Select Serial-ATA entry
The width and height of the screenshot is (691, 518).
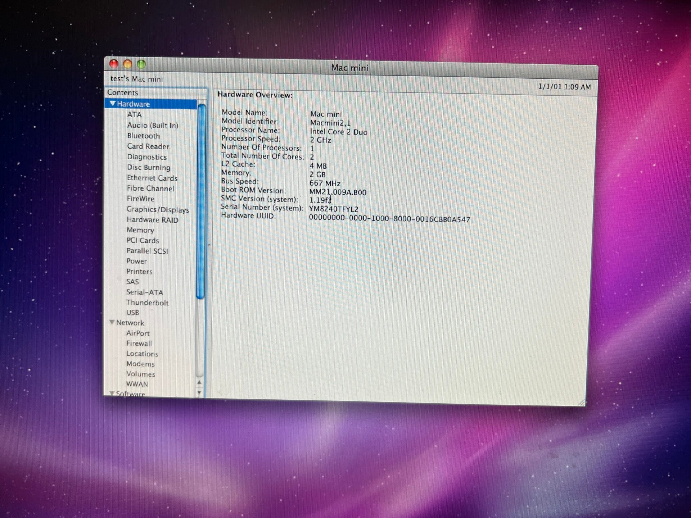[x=144, y=292]
